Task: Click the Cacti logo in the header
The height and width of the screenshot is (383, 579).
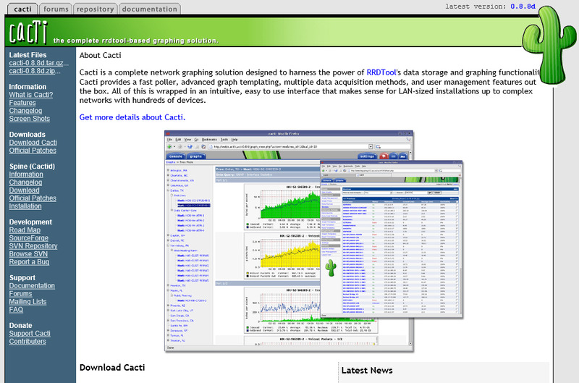Action: click(x=28, y=32)
